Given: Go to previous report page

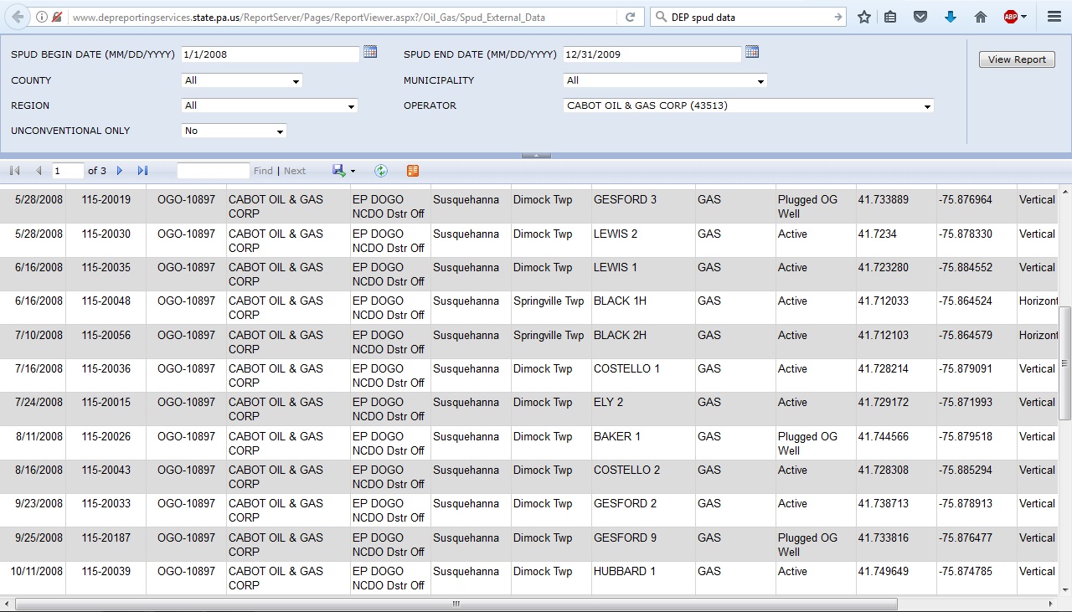Looking at the screenshot, I should (39, 171).
